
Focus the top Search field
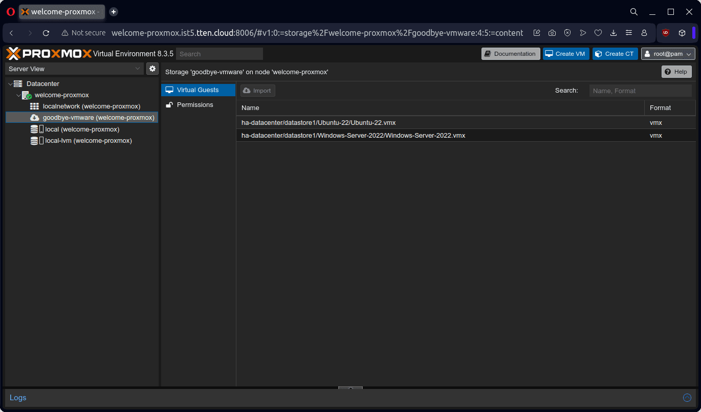[x=220, y=54]
